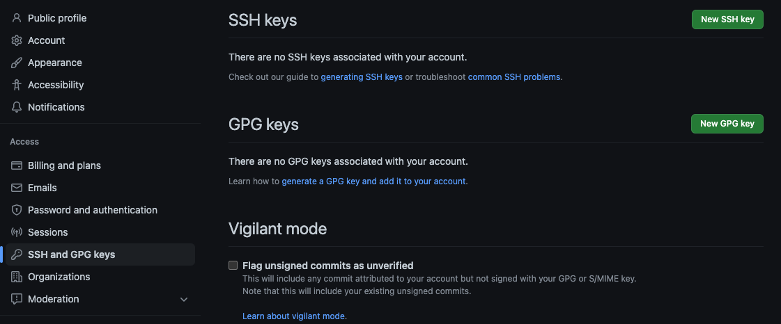Click the SSH and GPG keys key icon

[17, 254]
